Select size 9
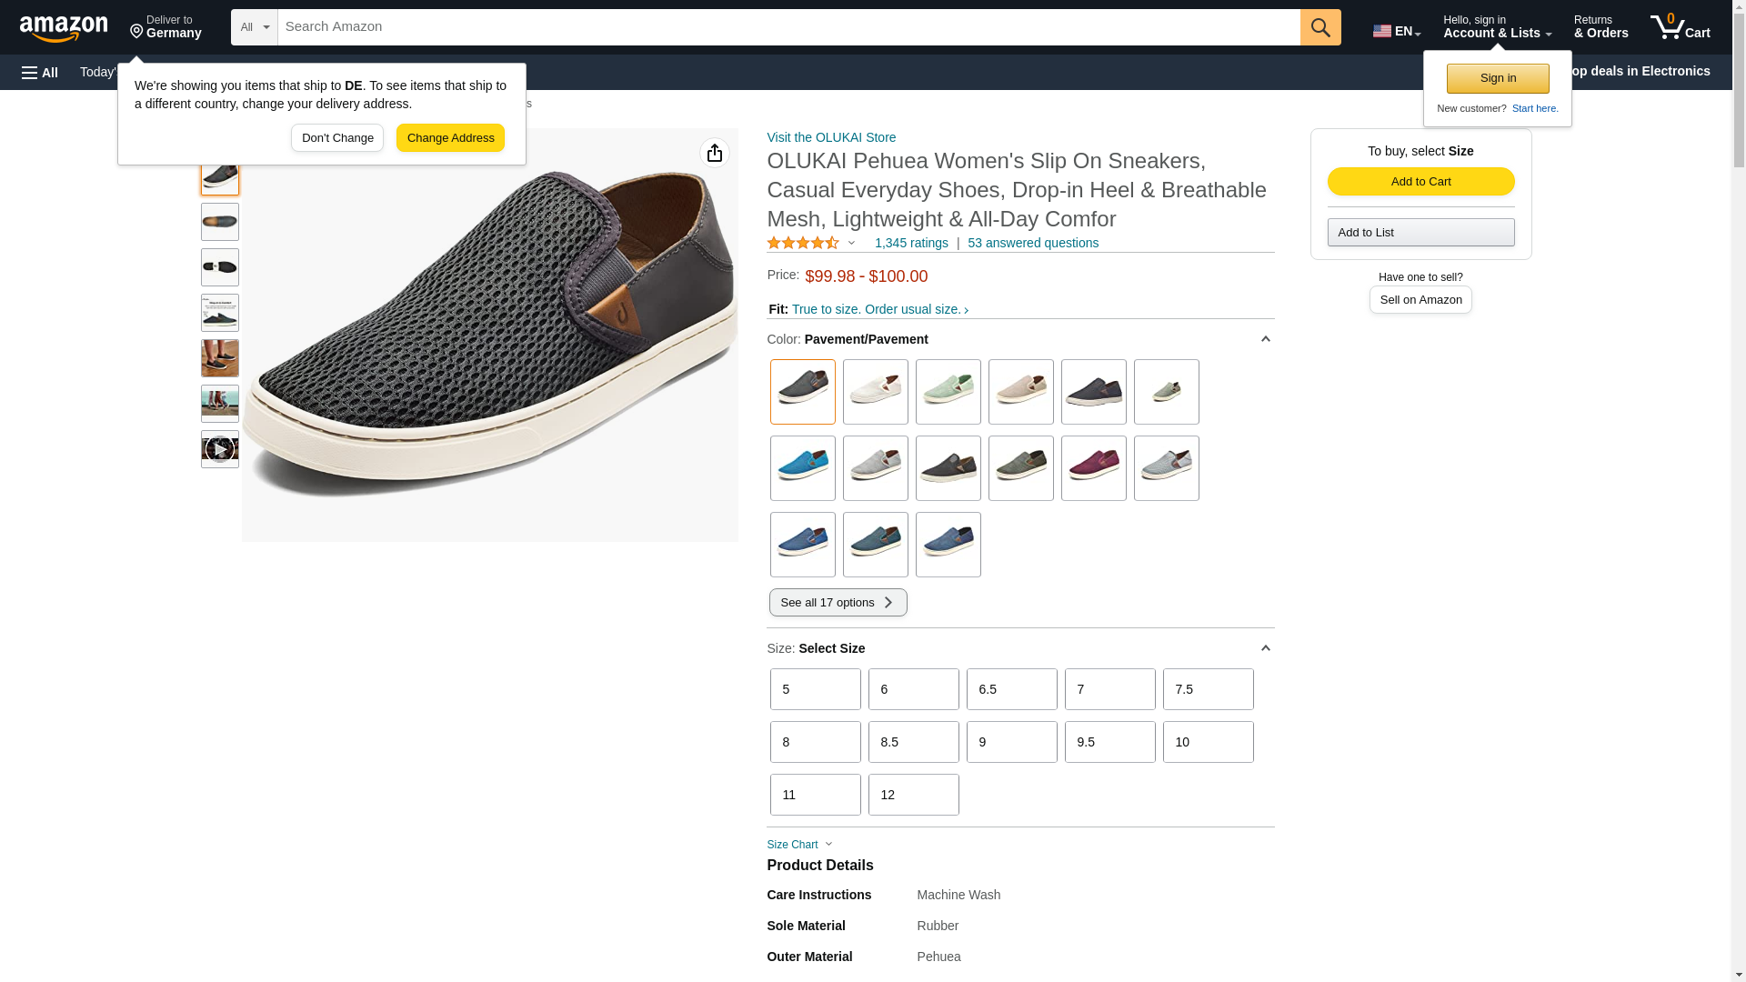Image resolution: width=1746 pixels, height=982 pixels. (x=1011, y=742)
